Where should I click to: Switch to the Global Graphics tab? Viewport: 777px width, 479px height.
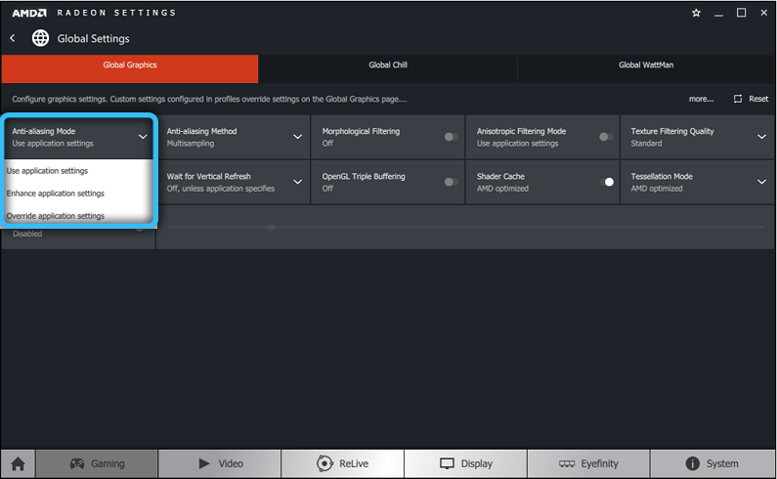coord(130,69)
